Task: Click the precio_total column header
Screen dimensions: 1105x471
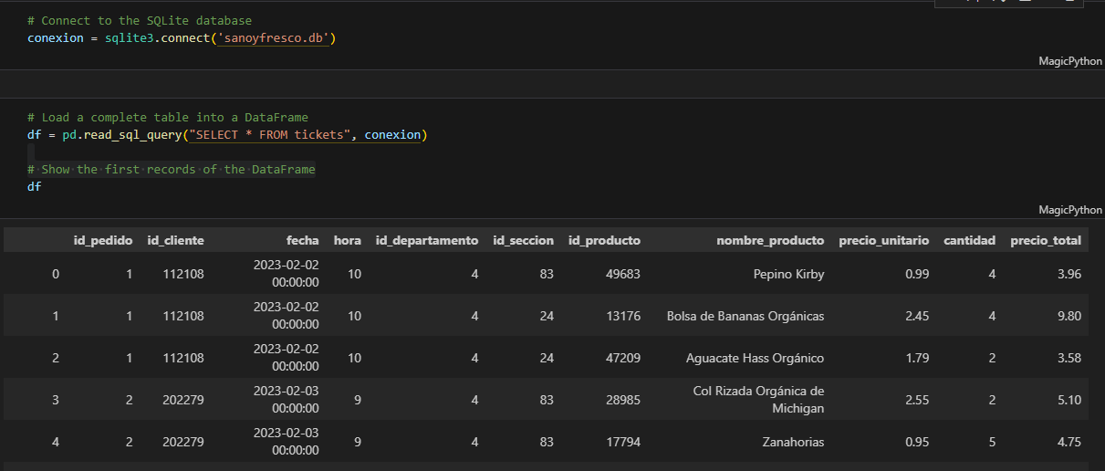Action: point(1046,241)
